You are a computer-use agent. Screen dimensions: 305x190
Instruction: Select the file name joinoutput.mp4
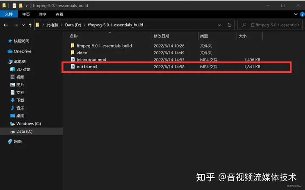coord(91,60)
